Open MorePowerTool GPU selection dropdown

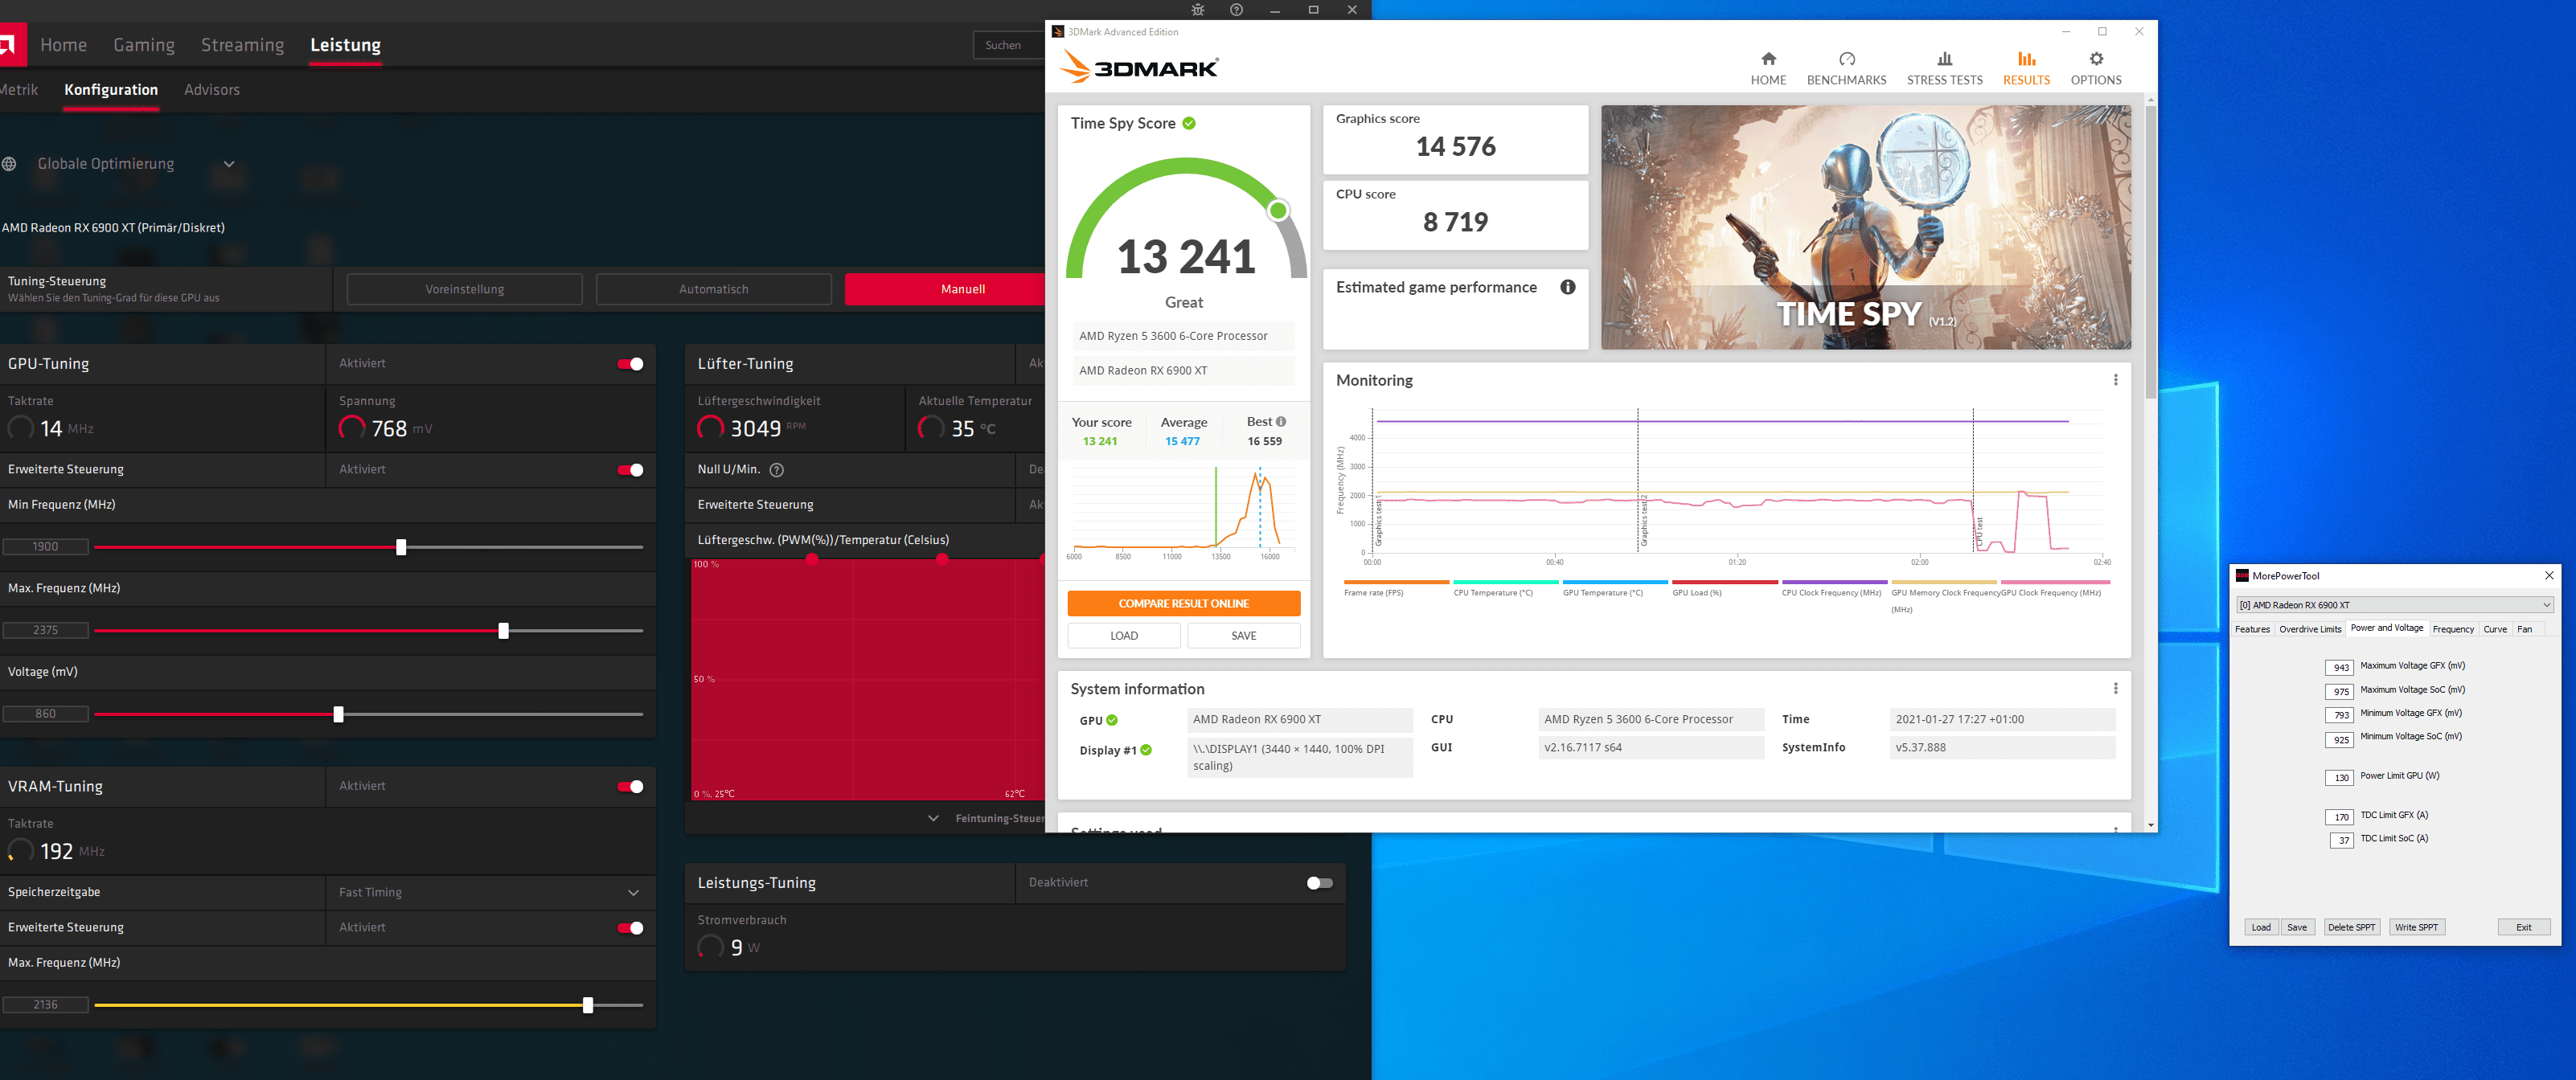click(2394, 604)
